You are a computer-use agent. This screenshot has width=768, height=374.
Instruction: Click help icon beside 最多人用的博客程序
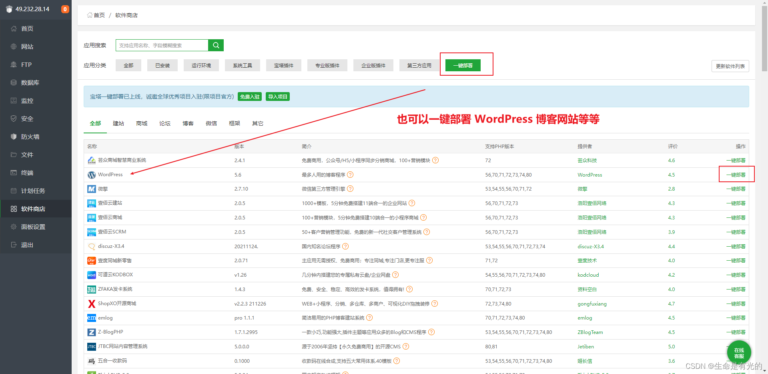(x=350, y=175)
